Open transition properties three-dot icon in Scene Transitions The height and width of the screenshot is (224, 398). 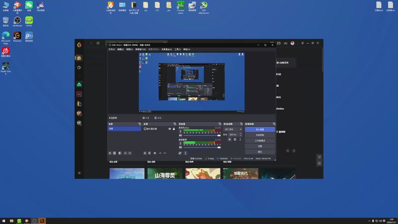coord(240,139)
